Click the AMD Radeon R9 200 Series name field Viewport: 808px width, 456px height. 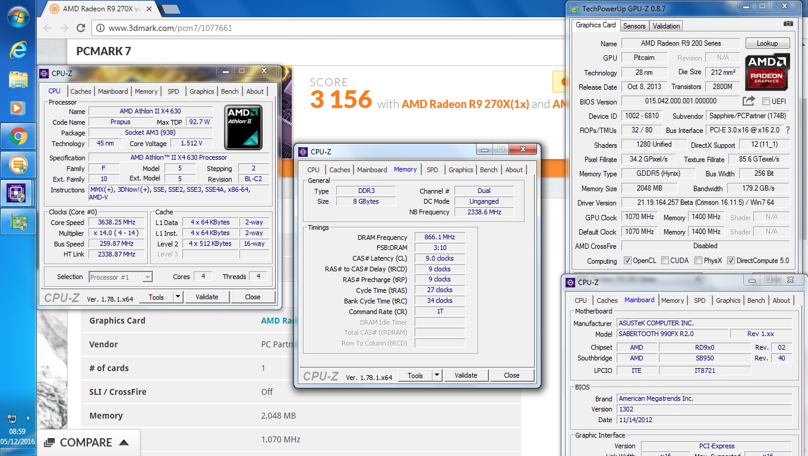pyautogui.click(x=681, y=43)
